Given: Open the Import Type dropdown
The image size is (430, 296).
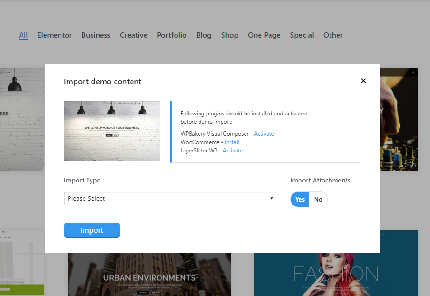Looking at the screenshot, I should point(170,198).
